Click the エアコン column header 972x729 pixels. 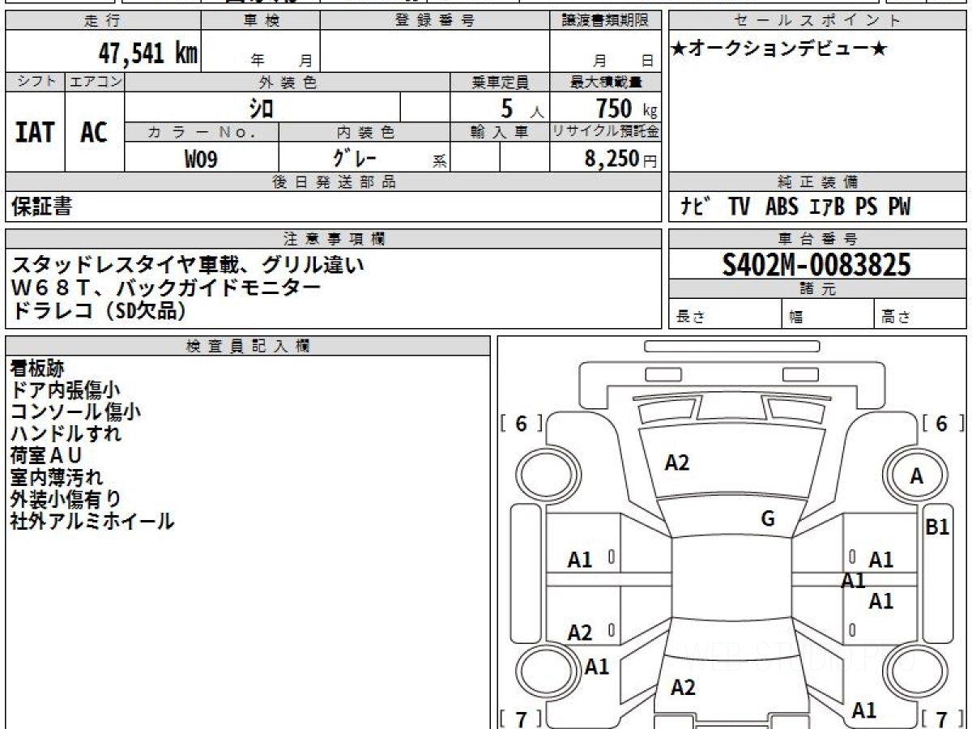(x=95, y=82)
